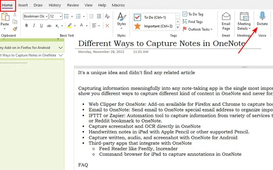The image size is (273, 170).
Task: Start Dictate voice input
Action: coord(262,19)
